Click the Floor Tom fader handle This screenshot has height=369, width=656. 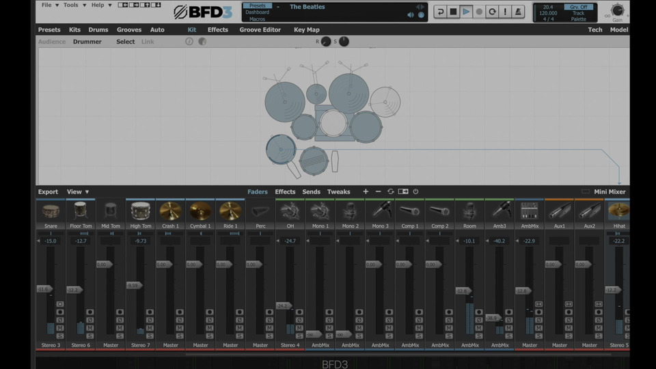point(74,290)
